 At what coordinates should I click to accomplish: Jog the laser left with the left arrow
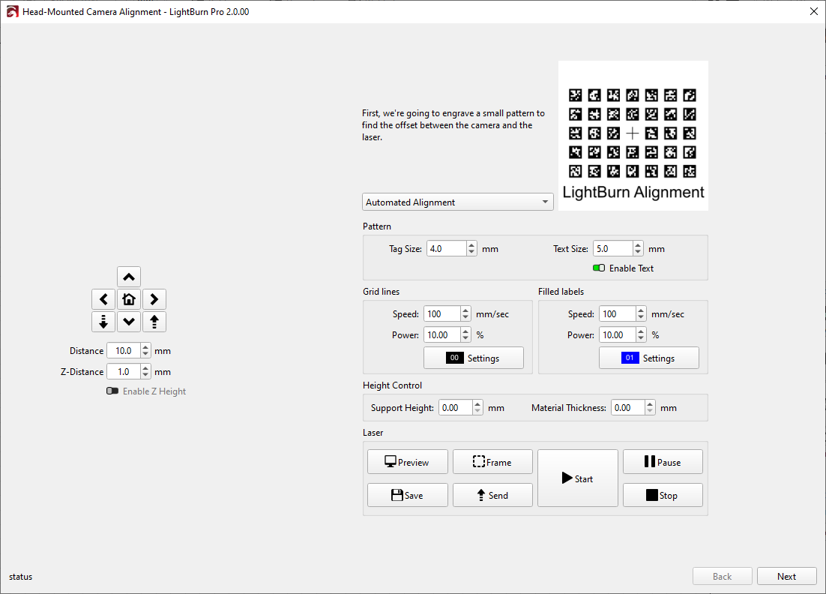click(x=103, y=299)
